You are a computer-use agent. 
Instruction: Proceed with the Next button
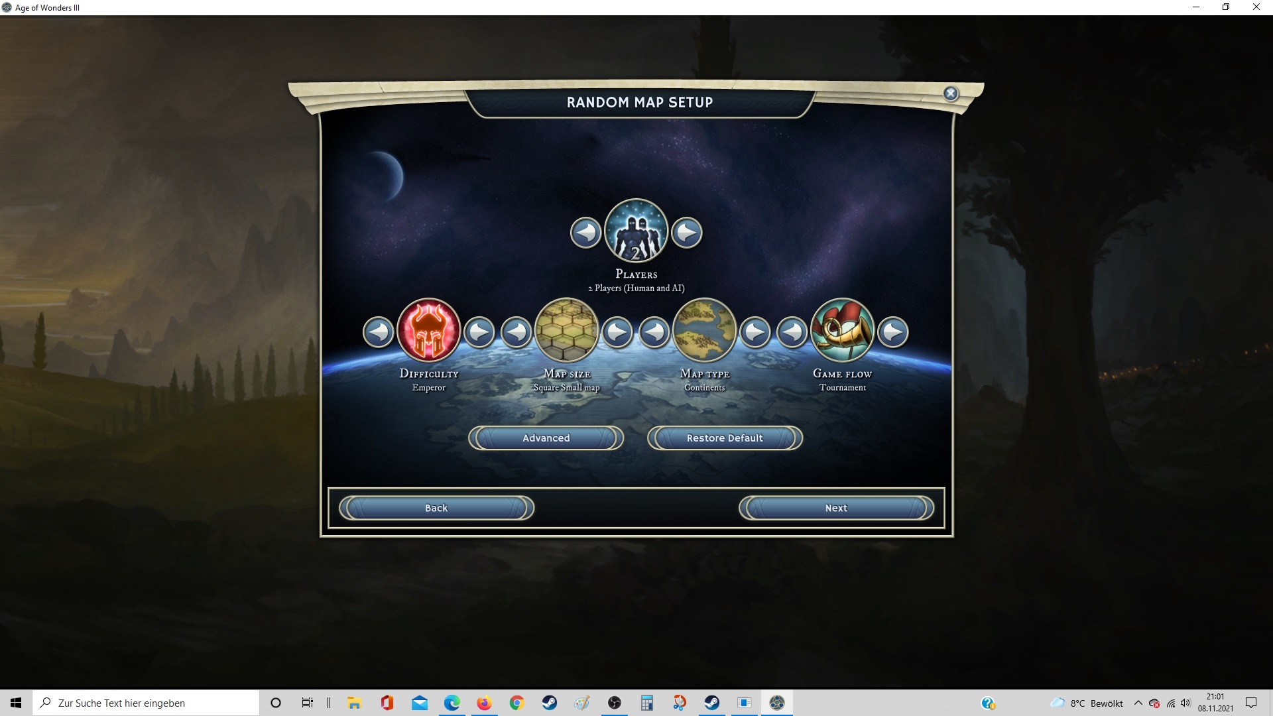(836, 508)
